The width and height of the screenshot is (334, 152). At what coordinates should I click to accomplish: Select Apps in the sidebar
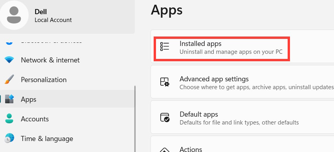67,99
